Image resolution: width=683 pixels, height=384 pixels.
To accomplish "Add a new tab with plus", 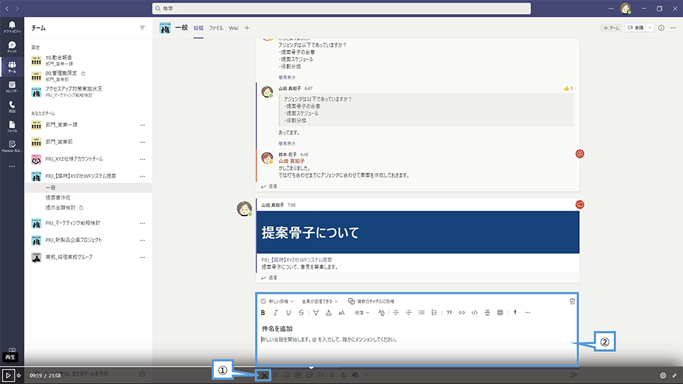I will point(247,28).
